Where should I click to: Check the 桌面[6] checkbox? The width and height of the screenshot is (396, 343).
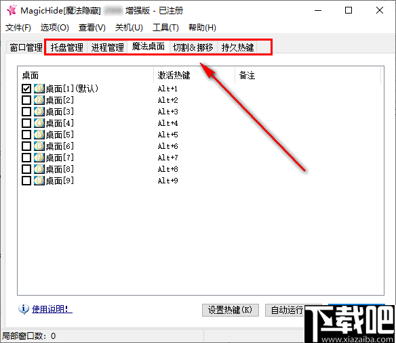tap(26, 146)
